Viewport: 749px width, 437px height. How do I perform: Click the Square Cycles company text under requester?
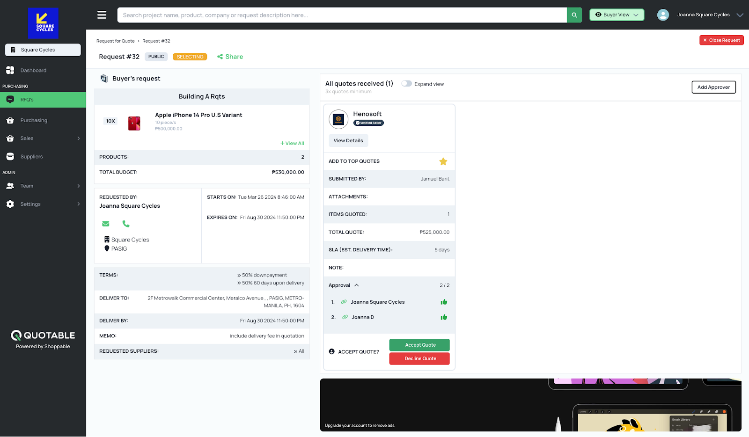[130, 240]
